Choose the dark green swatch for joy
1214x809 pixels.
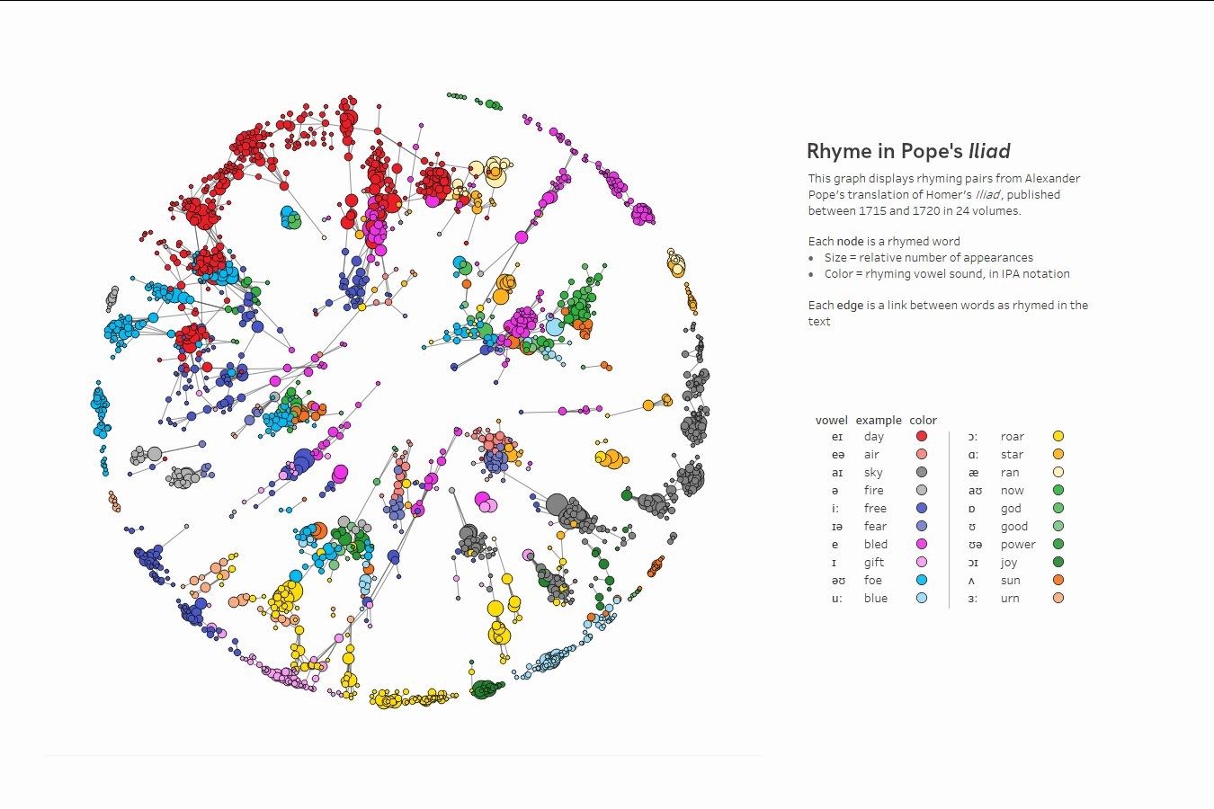tap(1058, 562)
